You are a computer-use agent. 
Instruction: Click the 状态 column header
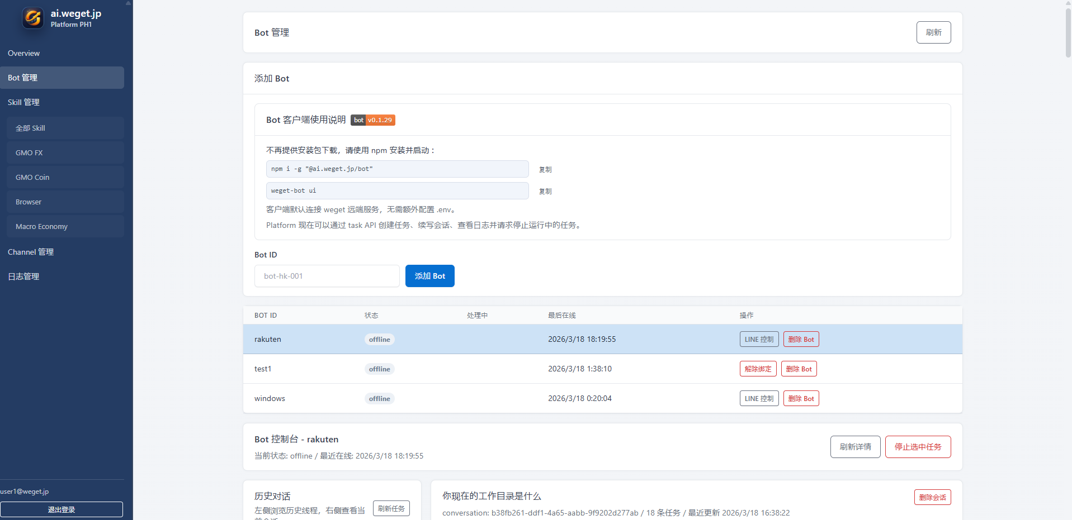pyautogui.click(x=371, y=315)
